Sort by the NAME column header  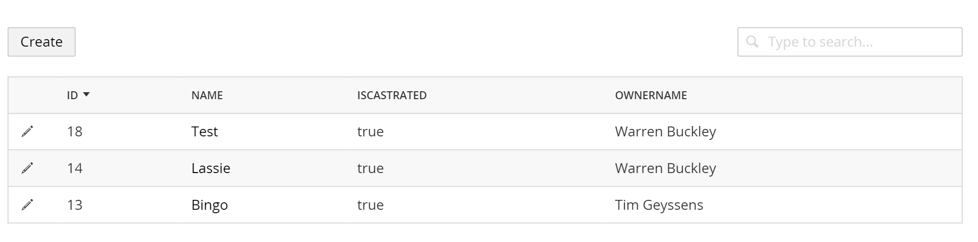[x=207, y=95]
